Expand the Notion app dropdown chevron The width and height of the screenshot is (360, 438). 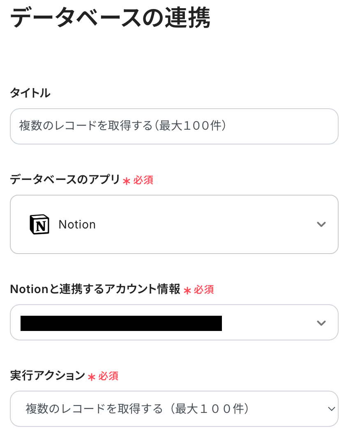pos(321,224)
